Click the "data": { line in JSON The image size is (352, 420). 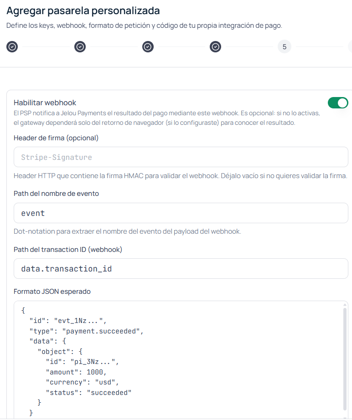pos(47,341)
